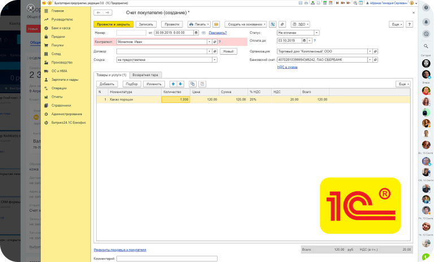
Task: Click the help question mark button
Action: coord(409,24)
